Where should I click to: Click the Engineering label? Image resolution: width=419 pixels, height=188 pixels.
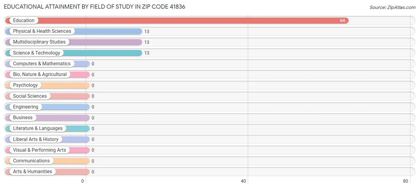click(x=26, y=107)
